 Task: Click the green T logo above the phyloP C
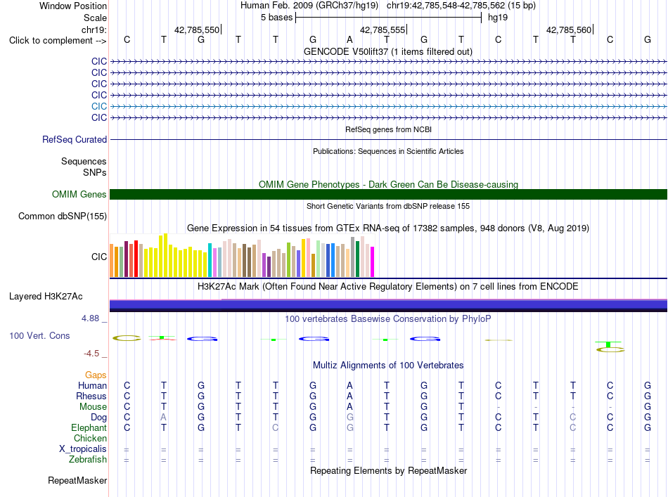pyautogui.click(x=608, y=344)
